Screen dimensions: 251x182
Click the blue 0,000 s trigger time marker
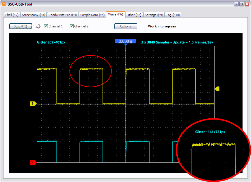click(125, 41)
